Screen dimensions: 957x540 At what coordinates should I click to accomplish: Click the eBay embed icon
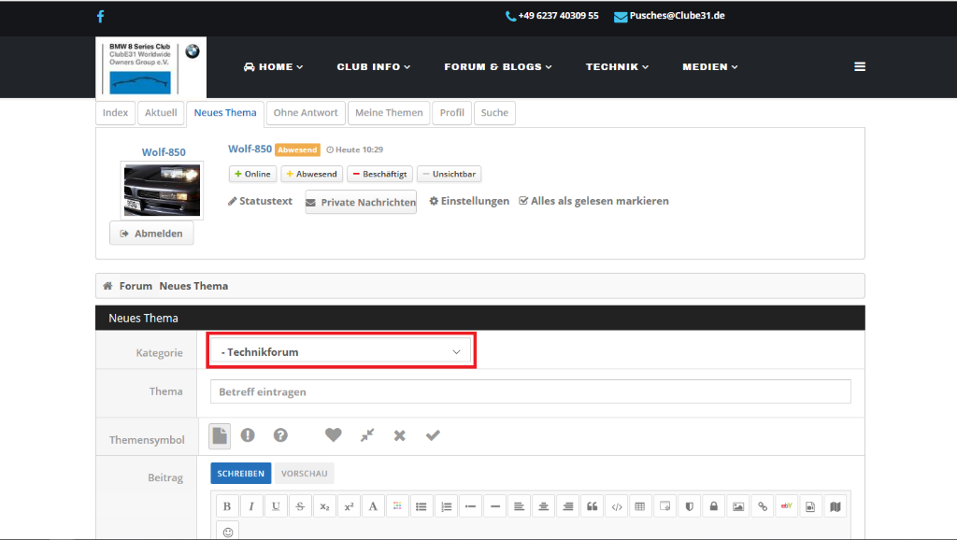coord(786,506)
